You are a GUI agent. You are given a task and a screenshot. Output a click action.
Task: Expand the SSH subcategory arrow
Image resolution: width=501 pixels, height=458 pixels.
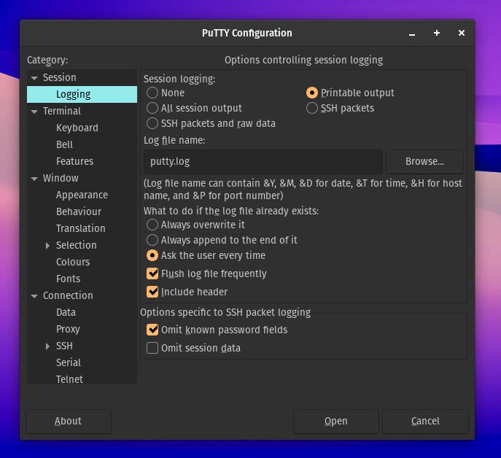tap(47, 346)
